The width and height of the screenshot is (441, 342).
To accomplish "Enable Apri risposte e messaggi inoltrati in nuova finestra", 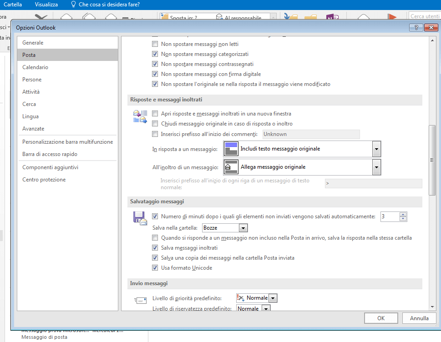I will pyautogui.click(x=155, y=114).
